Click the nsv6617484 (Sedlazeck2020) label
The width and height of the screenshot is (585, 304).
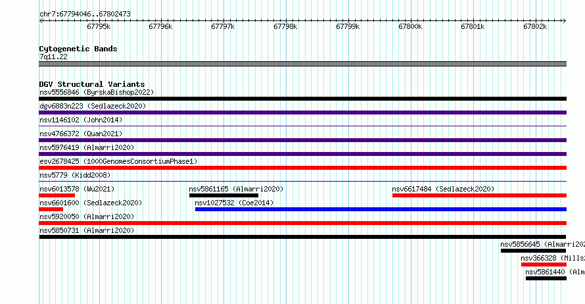tap(443, 189)
